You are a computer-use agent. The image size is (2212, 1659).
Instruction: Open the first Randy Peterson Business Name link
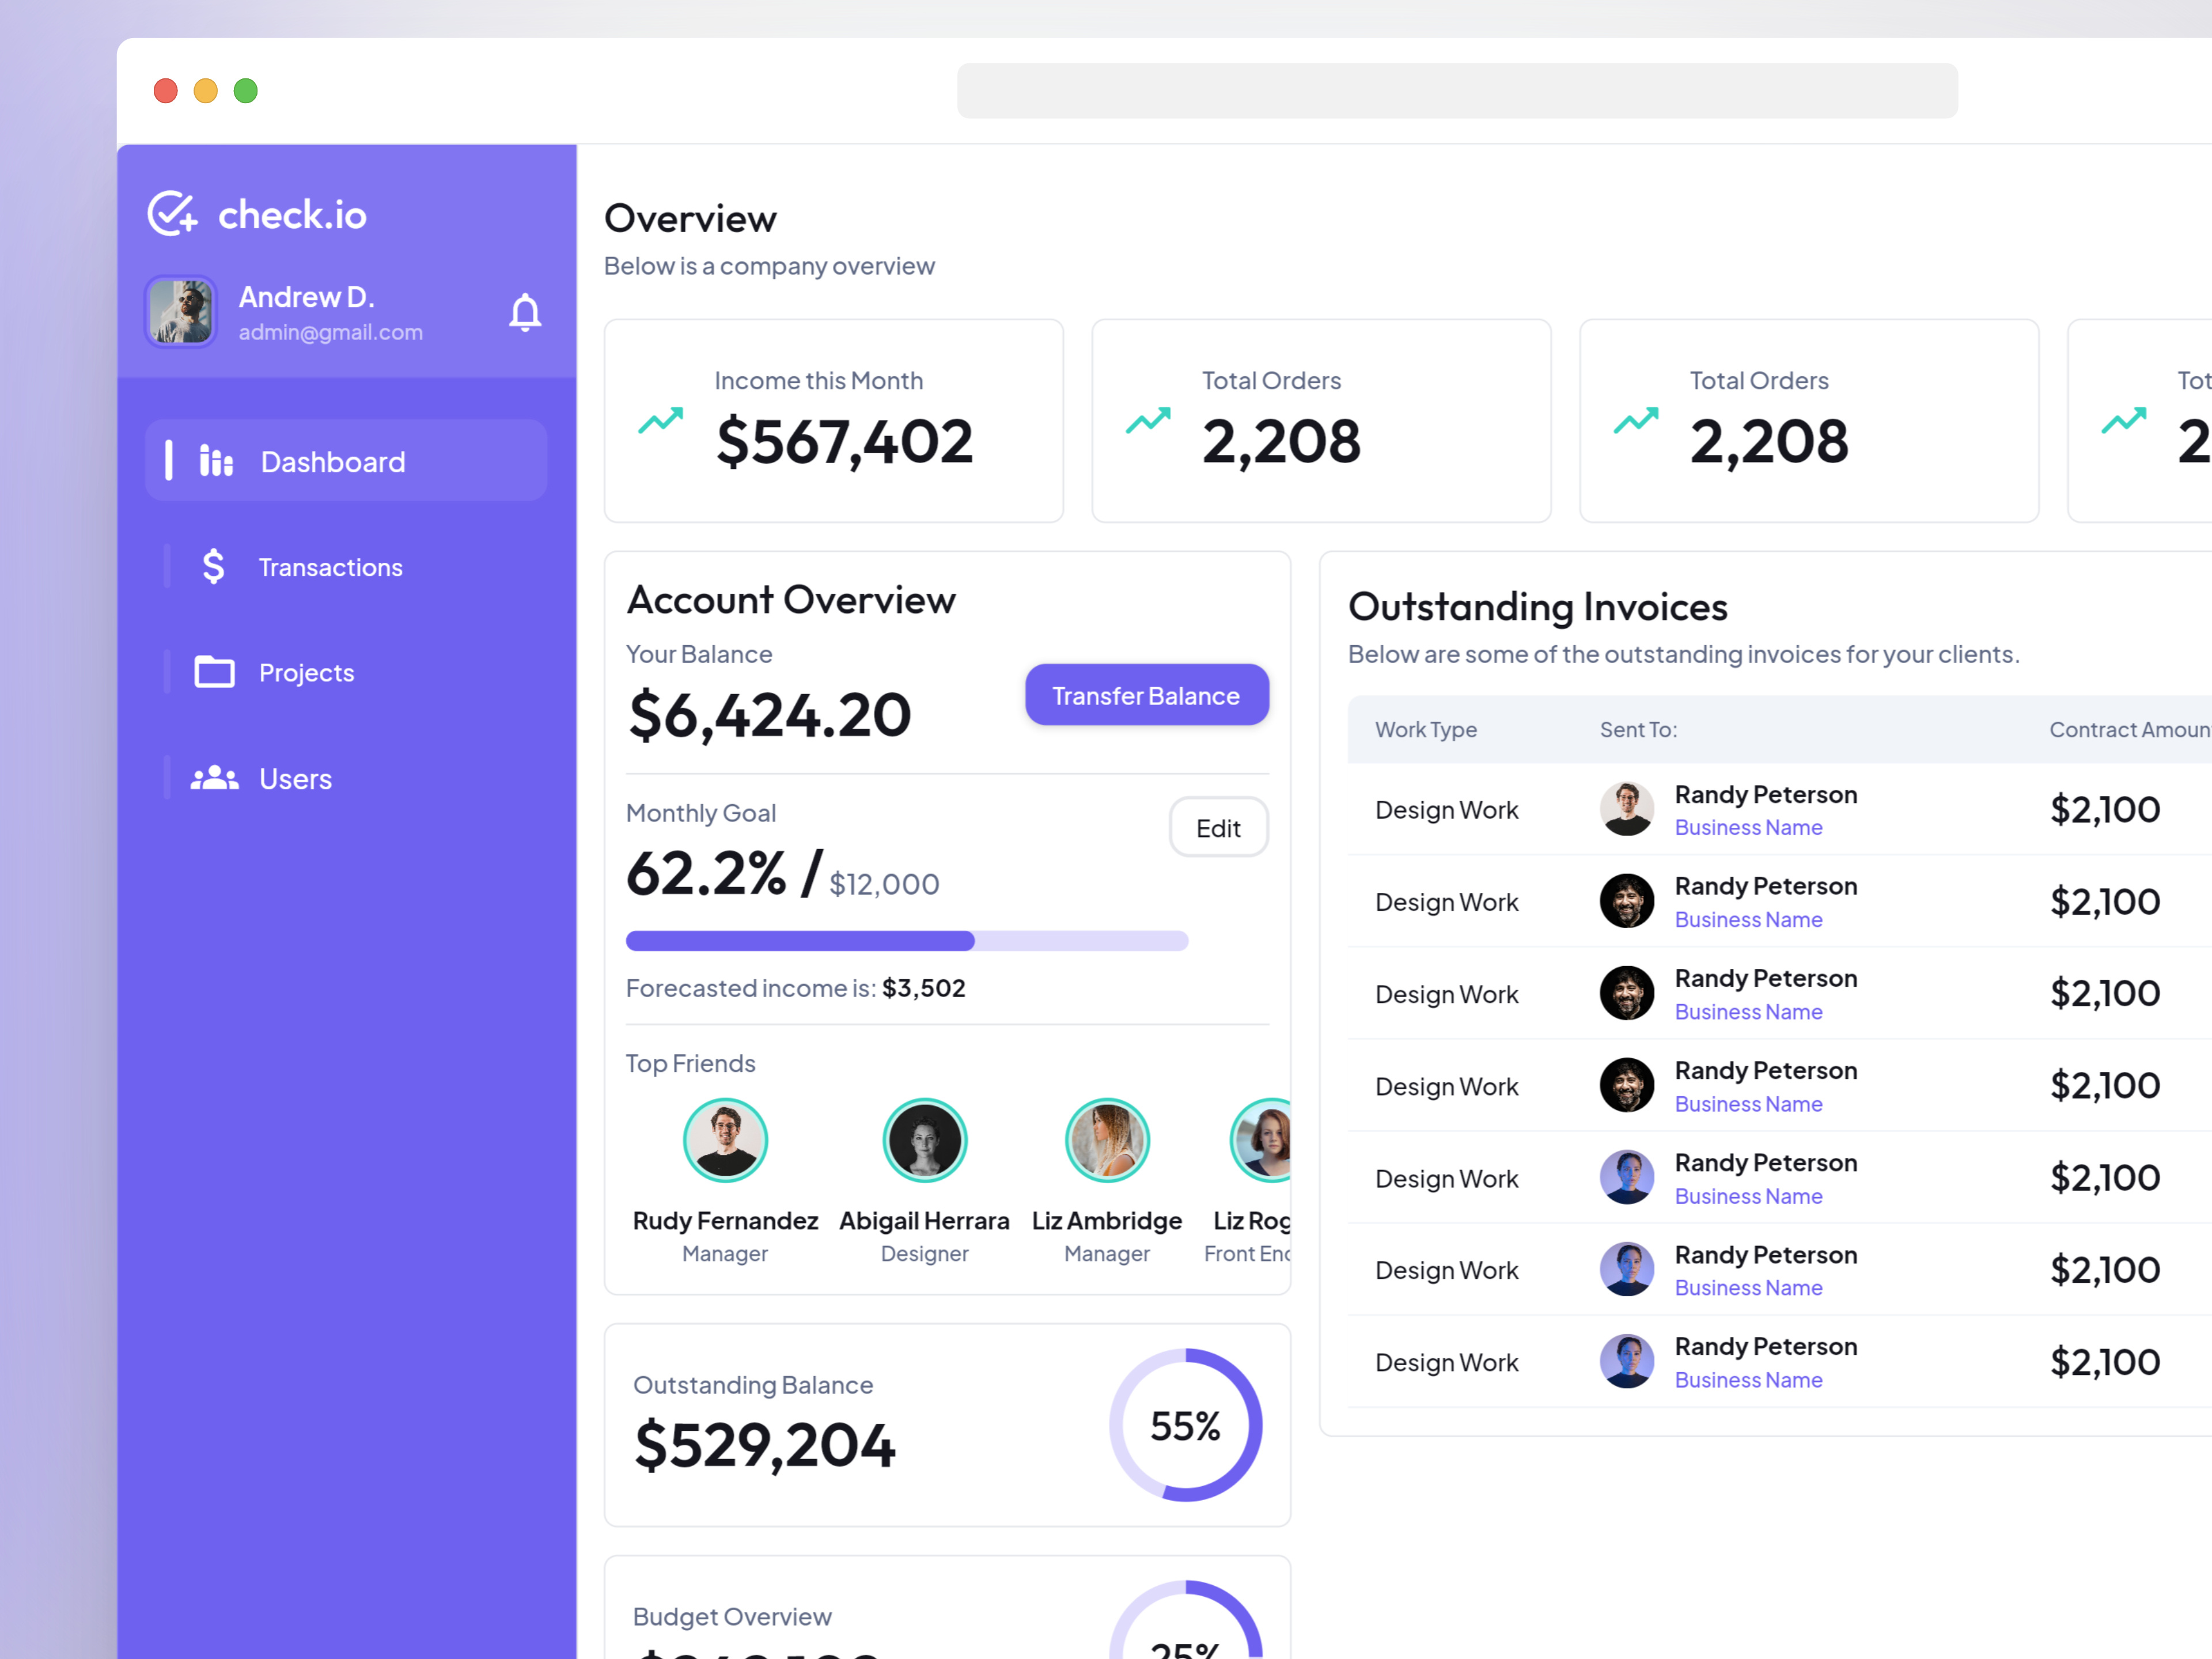1748,827
